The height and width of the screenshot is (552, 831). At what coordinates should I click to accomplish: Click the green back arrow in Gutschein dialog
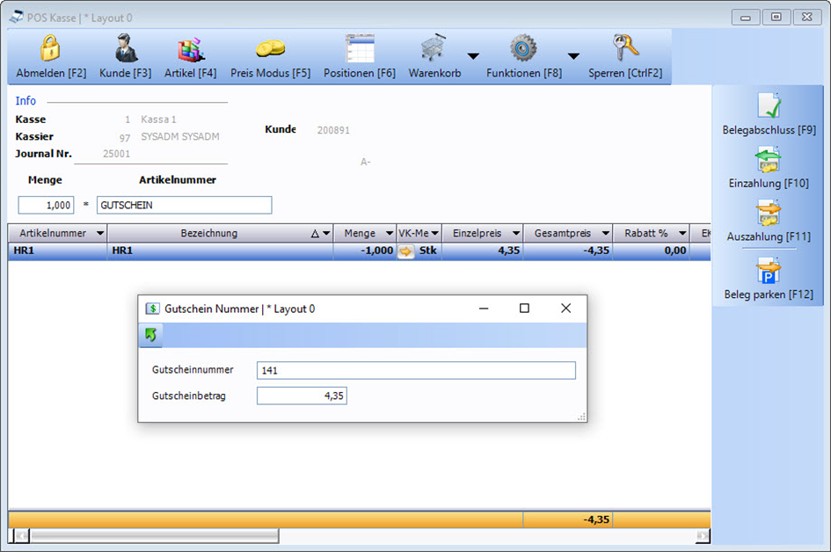pyautogui.click(x=150, y=335)
